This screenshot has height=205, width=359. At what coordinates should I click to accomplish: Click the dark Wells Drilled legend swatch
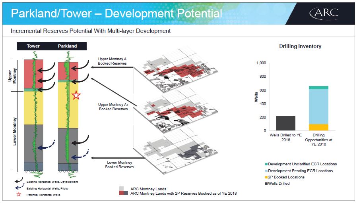266,184
